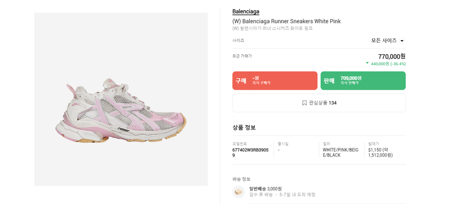
Task: Click the 440,000원 (-36.4%) price change
Action: 388,64
